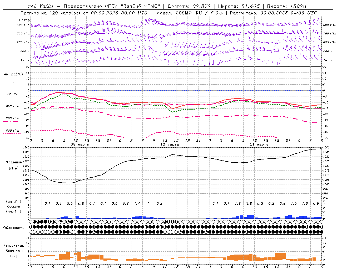Select the 700 гПа temperature legend entry

click(x=12, y=118)
